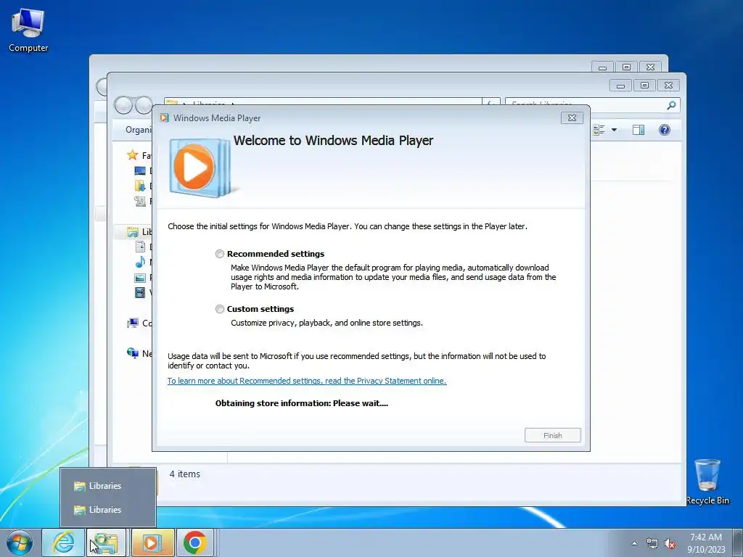Select Recent Places icon under Favorites
The height and width of the screenshot is (557, 743).
pos(140,202)
